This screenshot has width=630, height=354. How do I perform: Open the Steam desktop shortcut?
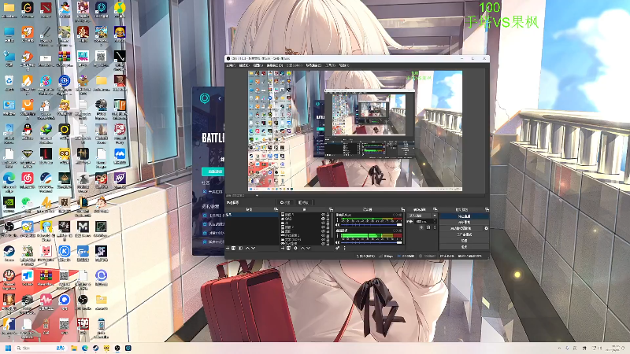[x=9, y=252]
